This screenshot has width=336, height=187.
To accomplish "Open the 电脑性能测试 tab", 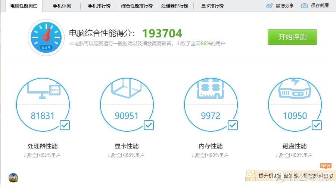I will click(24, 6).
